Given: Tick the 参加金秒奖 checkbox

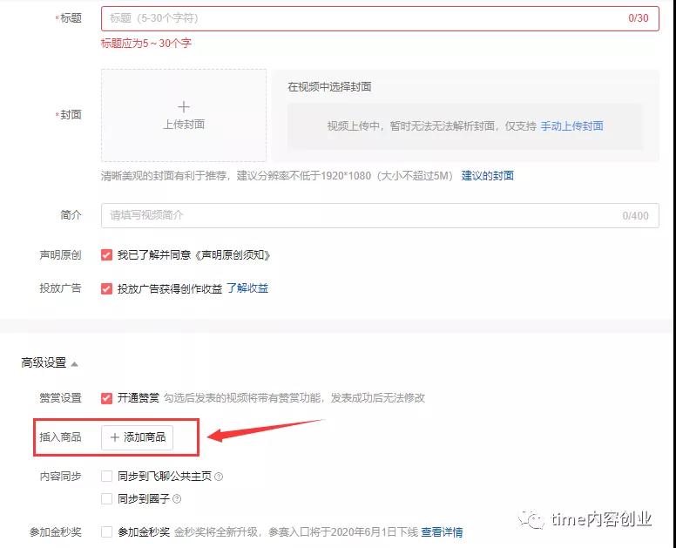Looking at the screenshot, I should (106, 531).
